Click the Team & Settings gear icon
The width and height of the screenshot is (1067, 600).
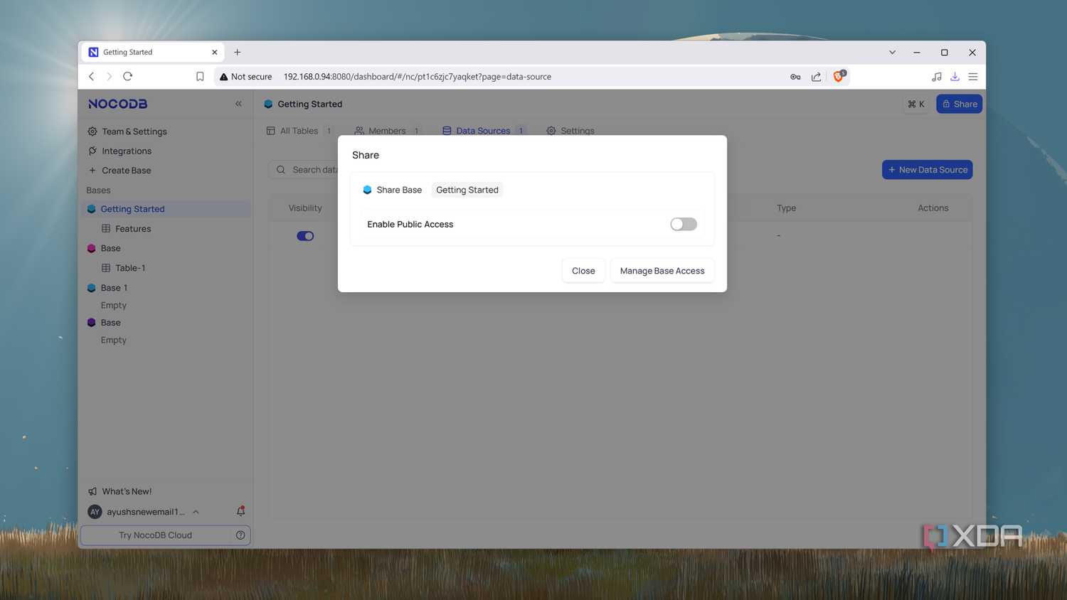coord(92,132)
